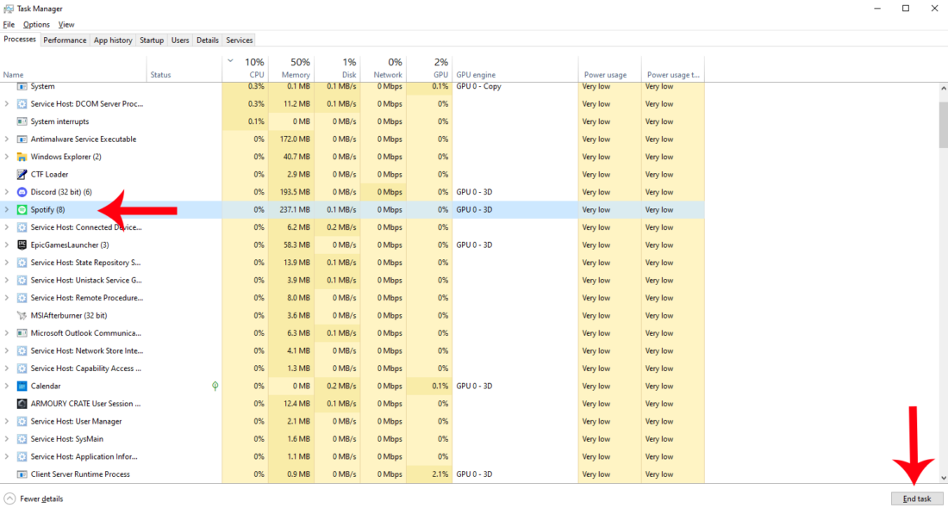
Task: Click the MSIAfterburner process icon
Action: click(22, 315)
